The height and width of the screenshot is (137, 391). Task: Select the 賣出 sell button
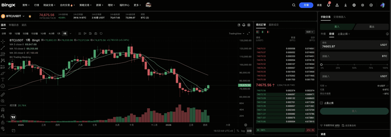tap(371, 27)
